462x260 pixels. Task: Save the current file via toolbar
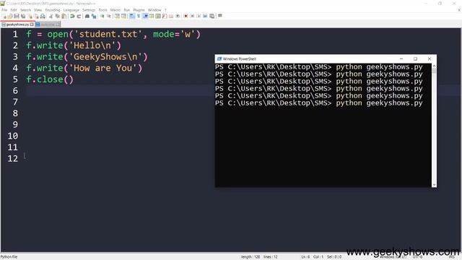coord(17,16)
